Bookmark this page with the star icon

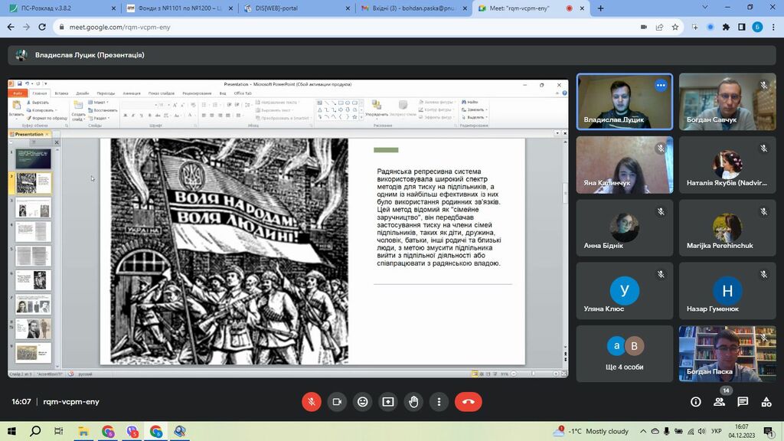(675, 27)
